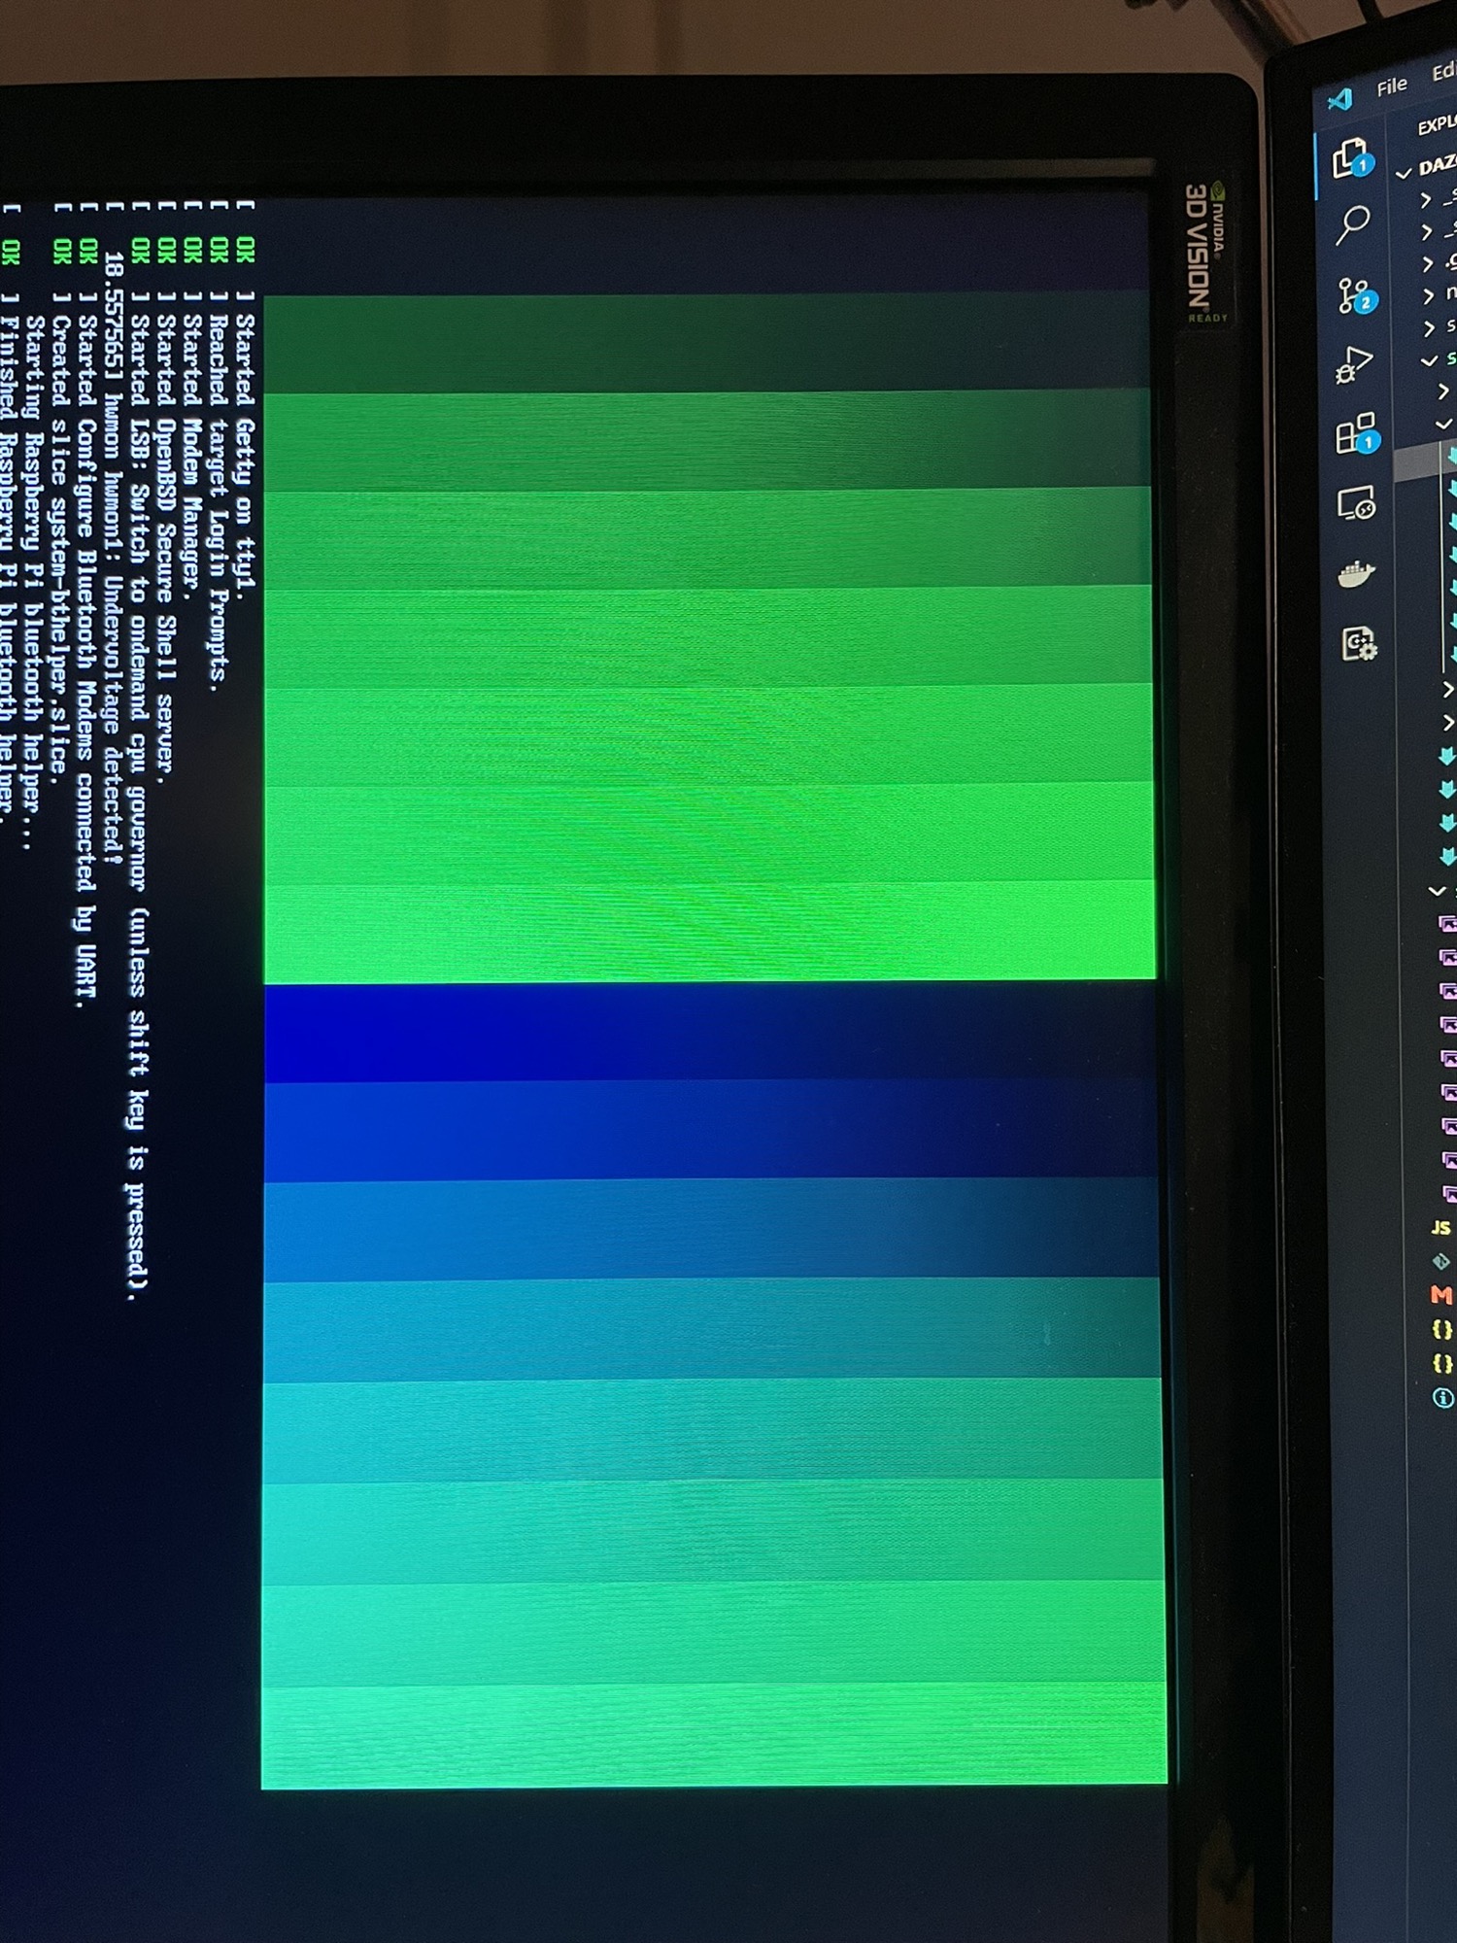Collapse the DAZ root folder chevron

[x=1404, y=173]
